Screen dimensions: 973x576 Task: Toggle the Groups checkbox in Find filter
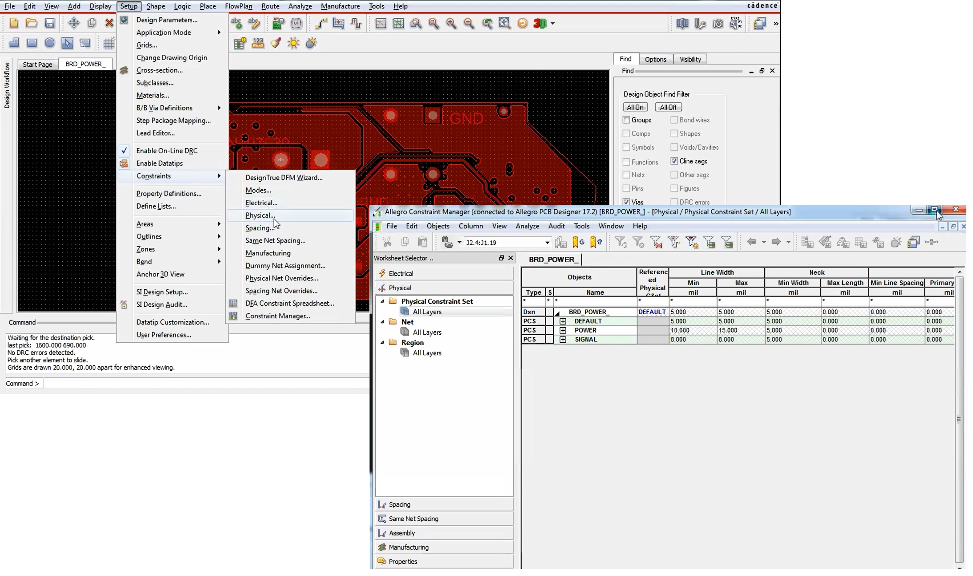tap(626, 120)
